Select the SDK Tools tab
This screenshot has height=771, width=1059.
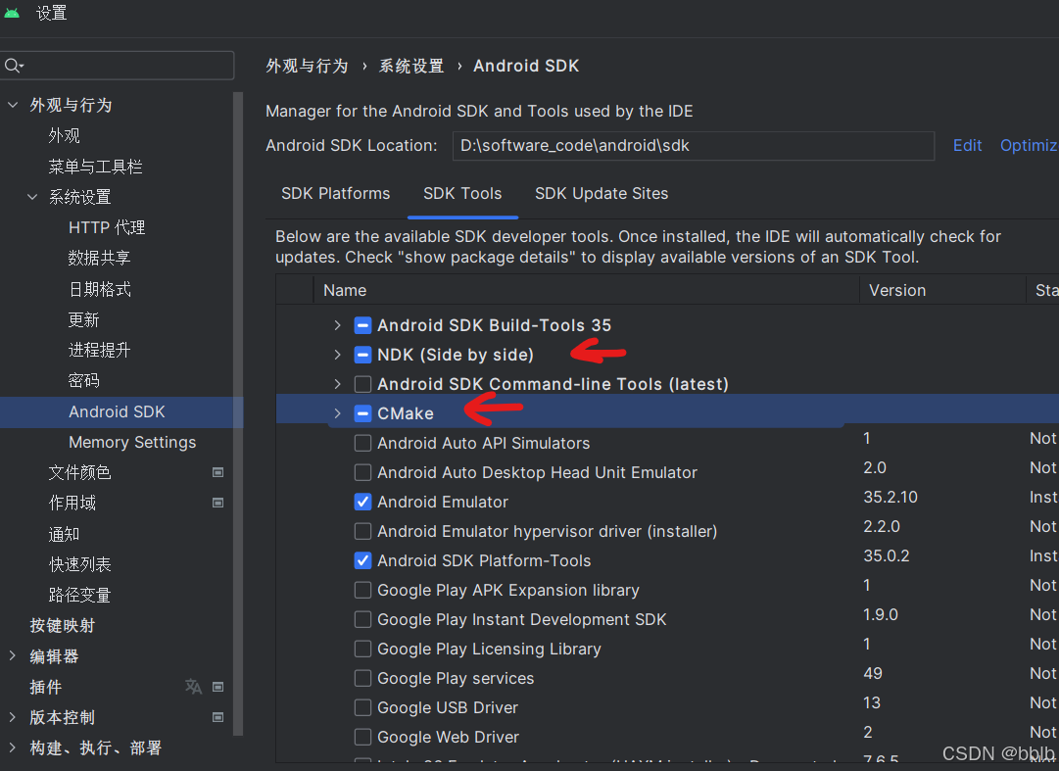point(462,194)
